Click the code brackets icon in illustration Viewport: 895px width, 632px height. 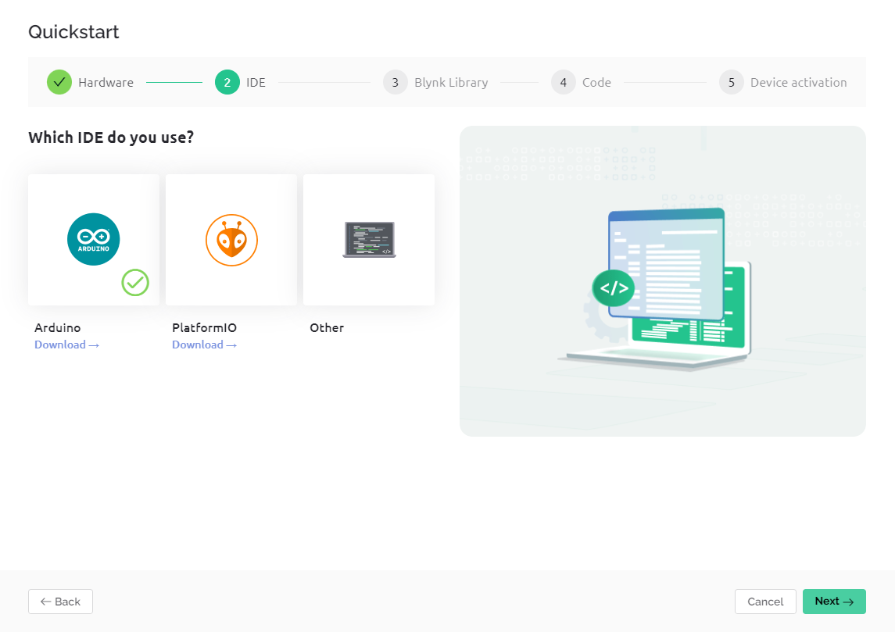point(614,288)
